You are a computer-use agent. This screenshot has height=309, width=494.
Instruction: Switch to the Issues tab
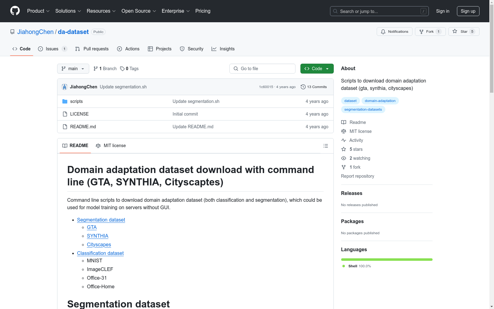(52, 49)
